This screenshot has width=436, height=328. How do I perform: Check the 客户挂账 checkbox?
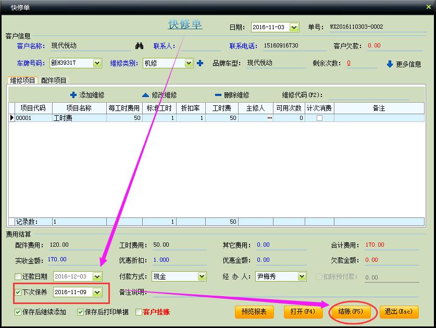tap(139, 312)
